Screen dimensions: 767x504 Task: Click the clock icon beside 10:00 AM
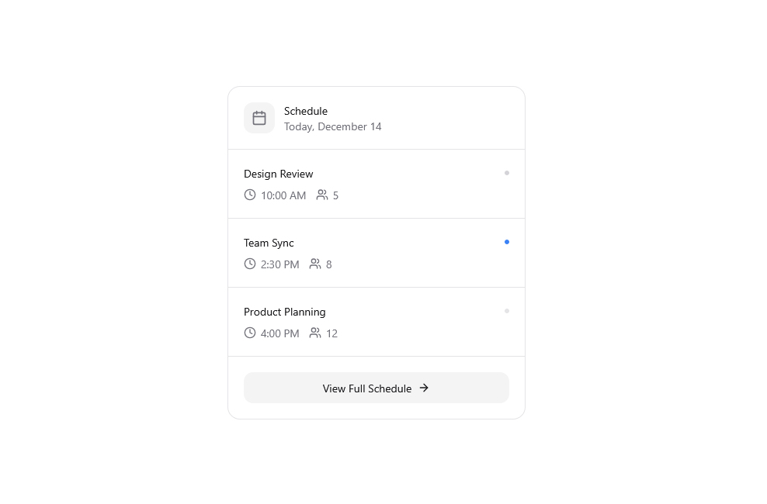250,195
